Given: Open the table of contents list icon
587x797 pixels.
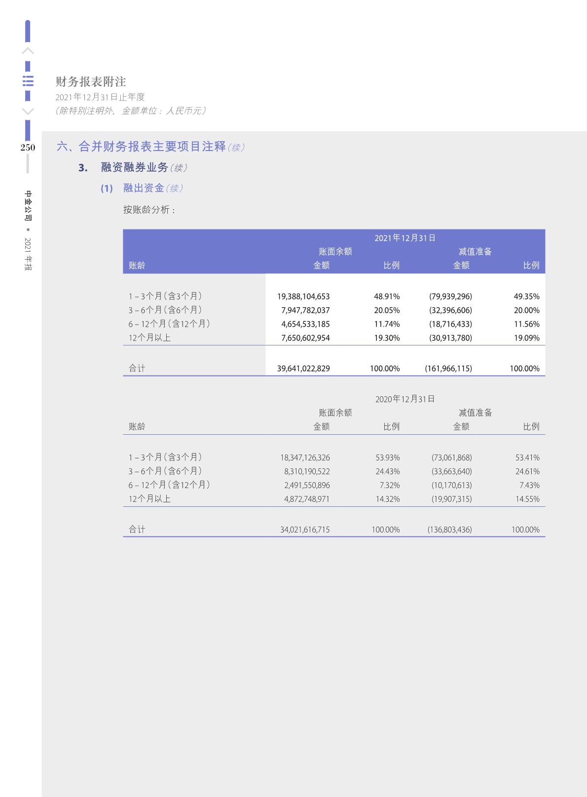Looking at the screenshot, I should tap(28, 81).
